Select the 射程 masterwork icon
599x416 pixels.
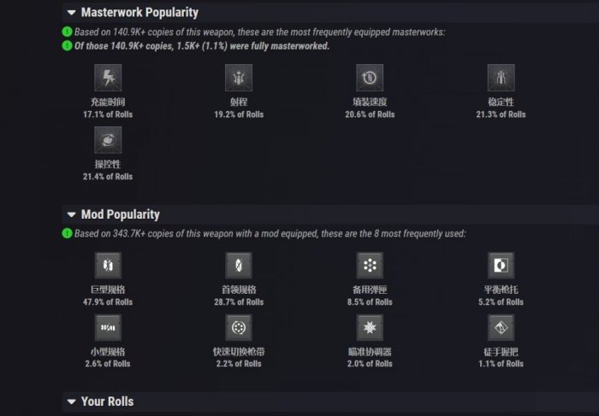tap(239, 79)
